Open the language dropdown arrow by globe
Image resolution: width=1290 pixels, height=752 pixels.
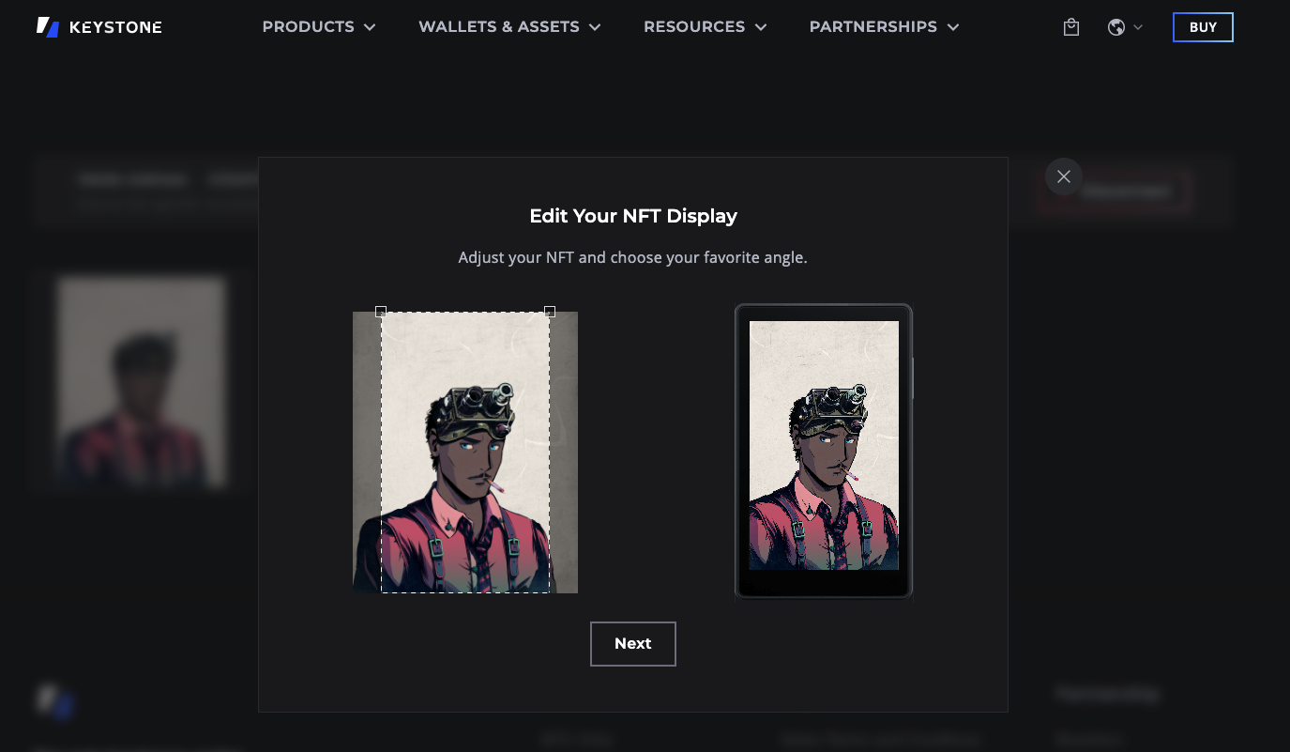(x=1138, y=27)
